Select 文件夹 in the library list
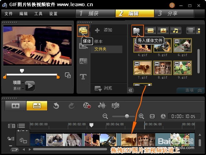 (106, 49)
